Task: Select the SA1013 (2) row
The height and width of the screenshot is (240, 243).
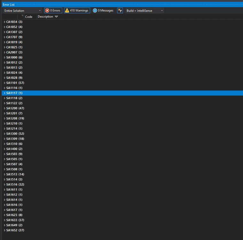Action: tap(122, 68)
